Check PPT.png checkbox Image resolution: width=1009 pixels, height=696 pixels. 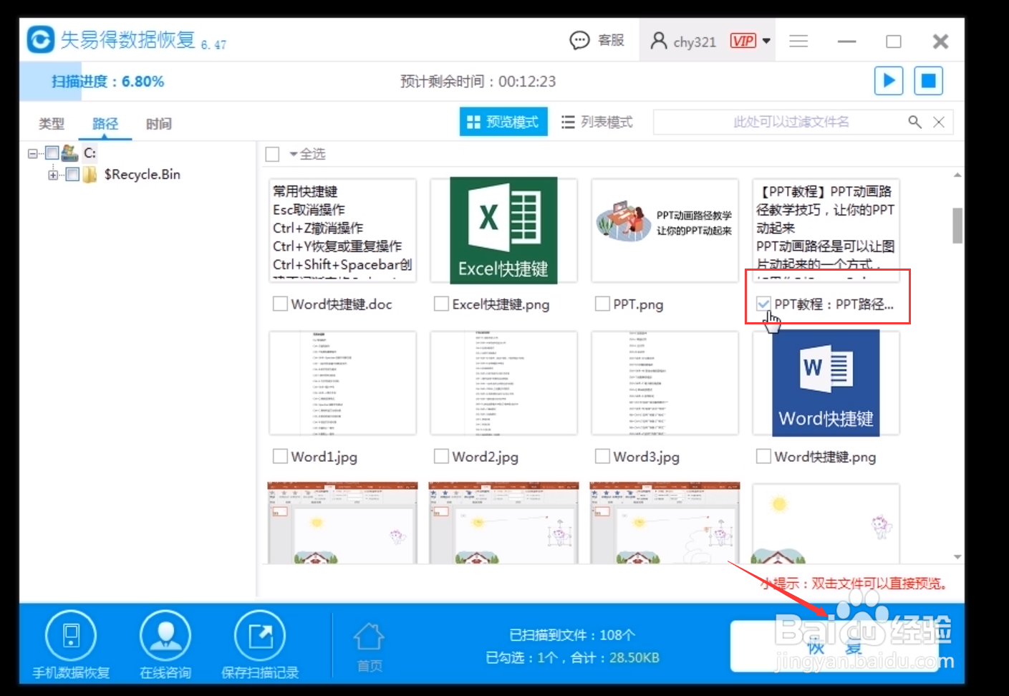(x=602, y=304)
